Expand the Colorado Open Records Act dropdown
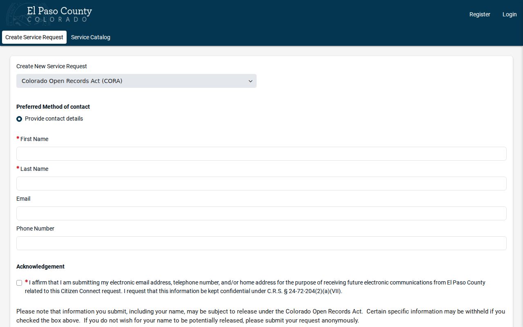523x327 pixels. [x=136, y=81]
